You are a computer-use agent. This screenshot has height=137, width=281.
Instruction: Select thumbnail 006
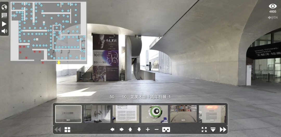tap(212, 114)
